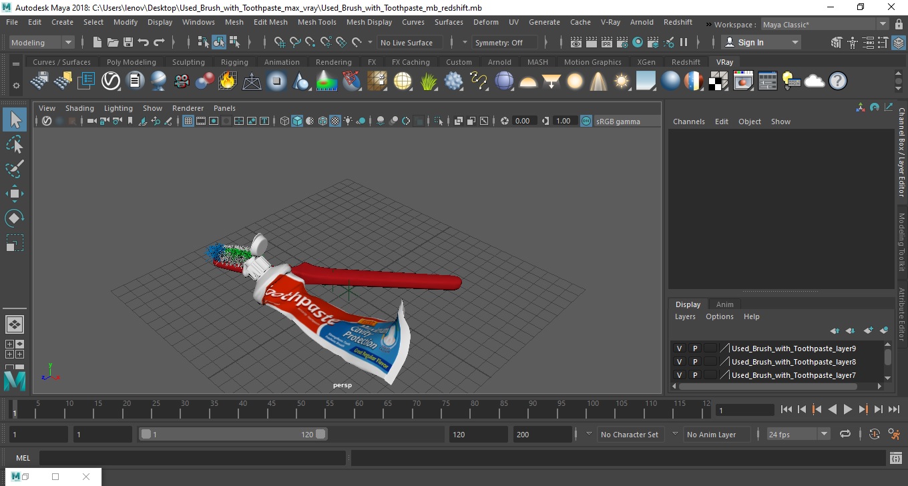Toggle playback P of layer7
This screenshot has height=486, width=908.
[694, 375]
